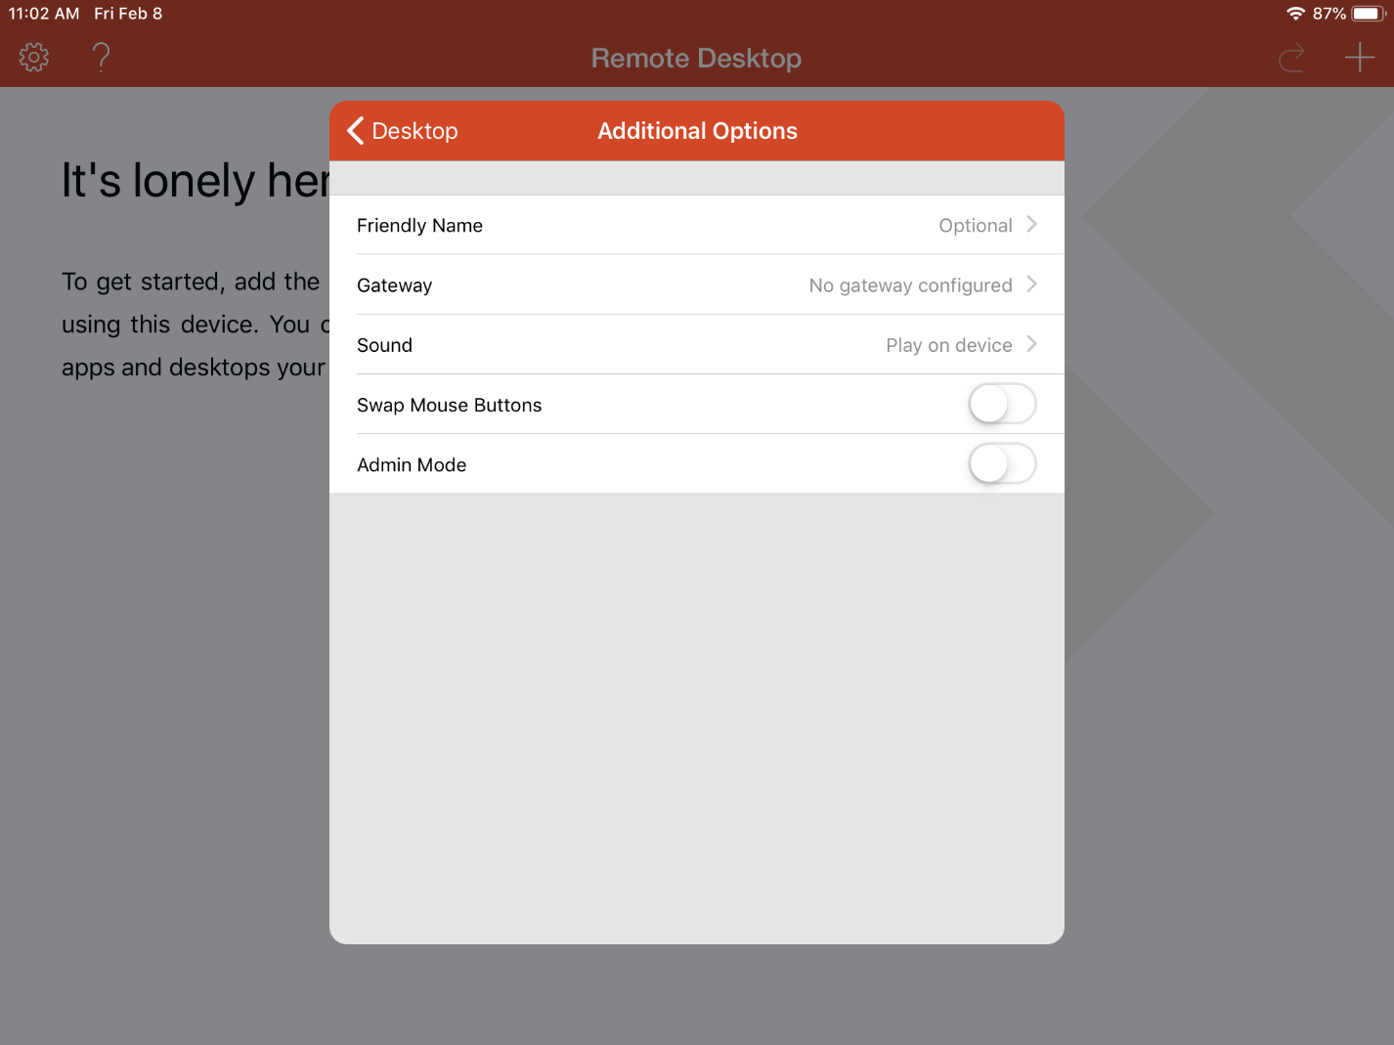Viewport: 1394px width, 1045px height.
Task: Expand Sound options chevron
Action: (1031, 344)
